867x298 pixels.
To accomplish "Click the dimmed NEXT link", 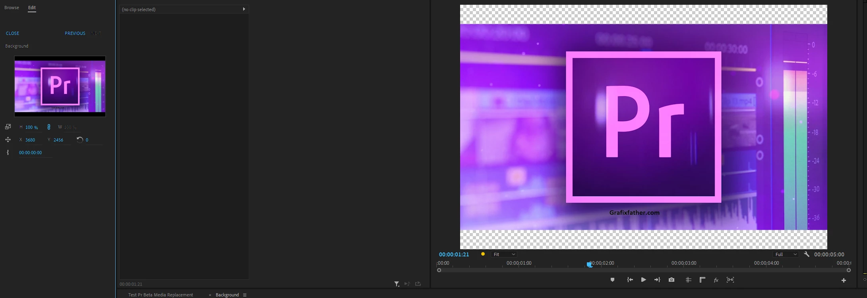I will point(96,33).
